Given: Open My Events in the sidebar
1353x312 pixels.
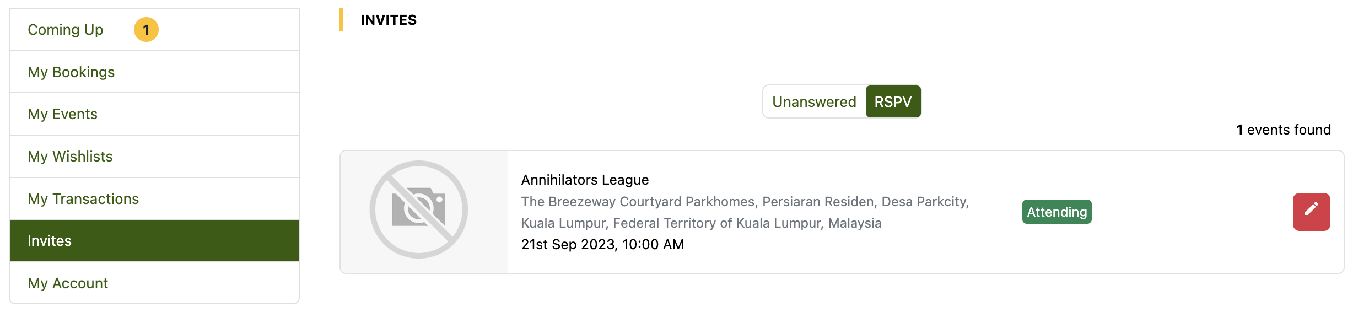Looking at the screenshot, I should (x=62, y=114).
